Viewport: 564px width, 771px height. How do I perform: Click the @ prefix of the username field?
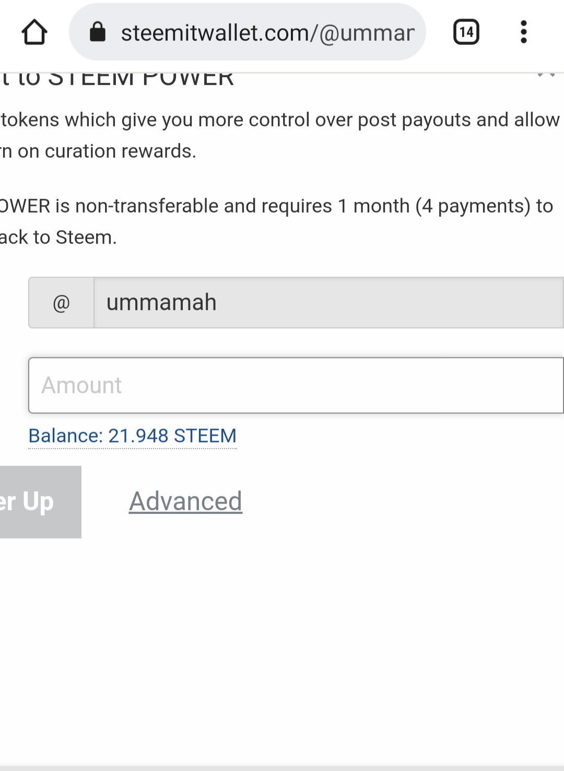62,303
